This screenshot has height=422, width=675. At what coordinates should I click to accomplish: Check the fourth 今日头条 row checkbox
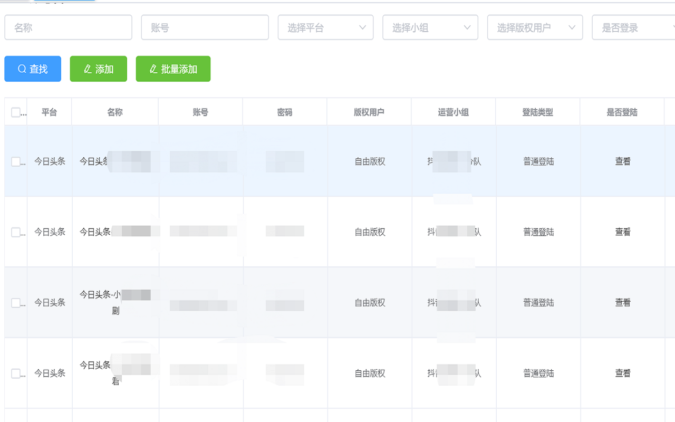click(15, 373)
